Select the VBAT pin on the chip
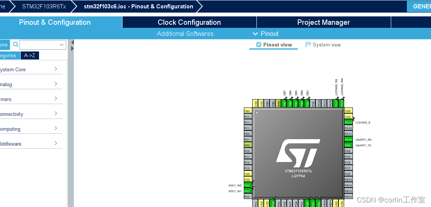The image size is (431, 207). coord(248,111)
